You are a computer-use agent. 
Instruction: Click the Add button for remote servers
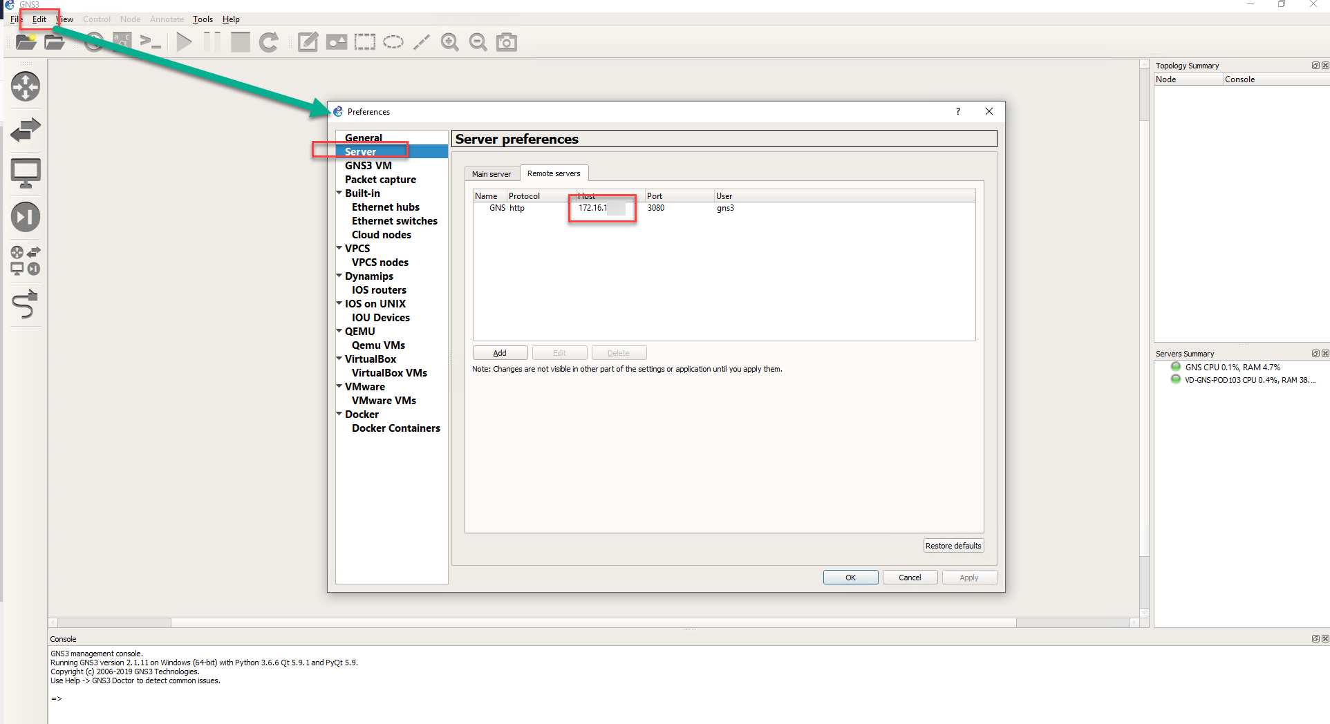(x=499, y=352)
